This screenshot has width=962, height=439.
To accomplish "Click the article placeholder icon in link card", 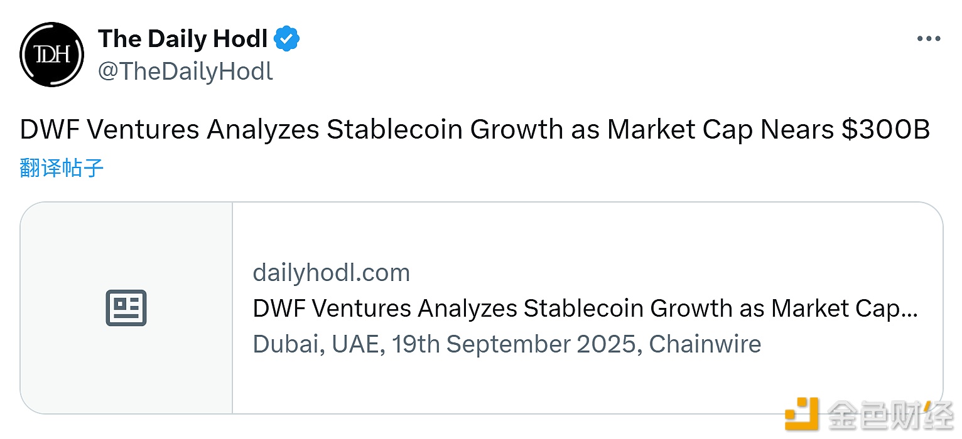I will (x=126, y=308).
